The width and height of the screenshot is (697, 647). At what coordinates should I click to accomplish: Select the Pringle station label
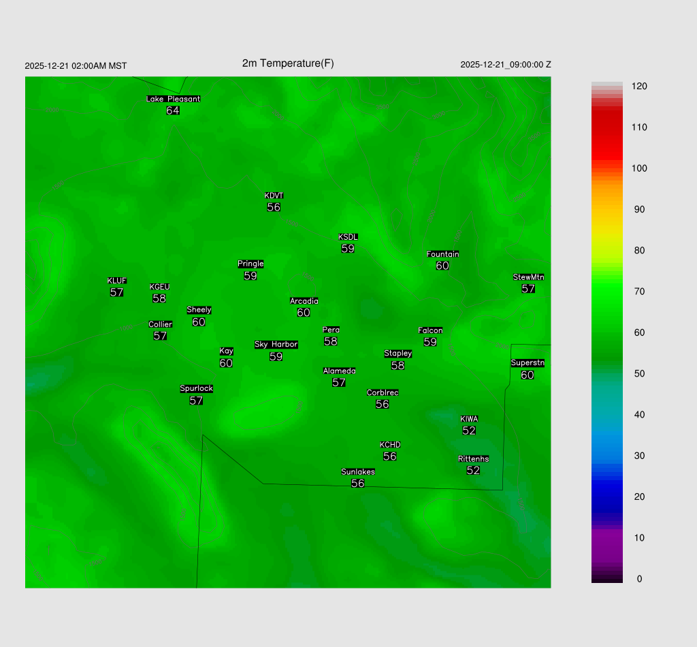tap(250, 264)
